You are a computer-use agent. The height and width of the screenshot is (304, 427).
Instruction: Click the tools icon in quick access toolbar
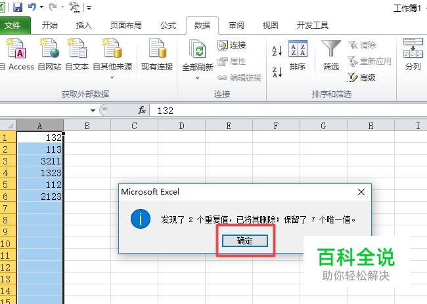coord(74,7)
